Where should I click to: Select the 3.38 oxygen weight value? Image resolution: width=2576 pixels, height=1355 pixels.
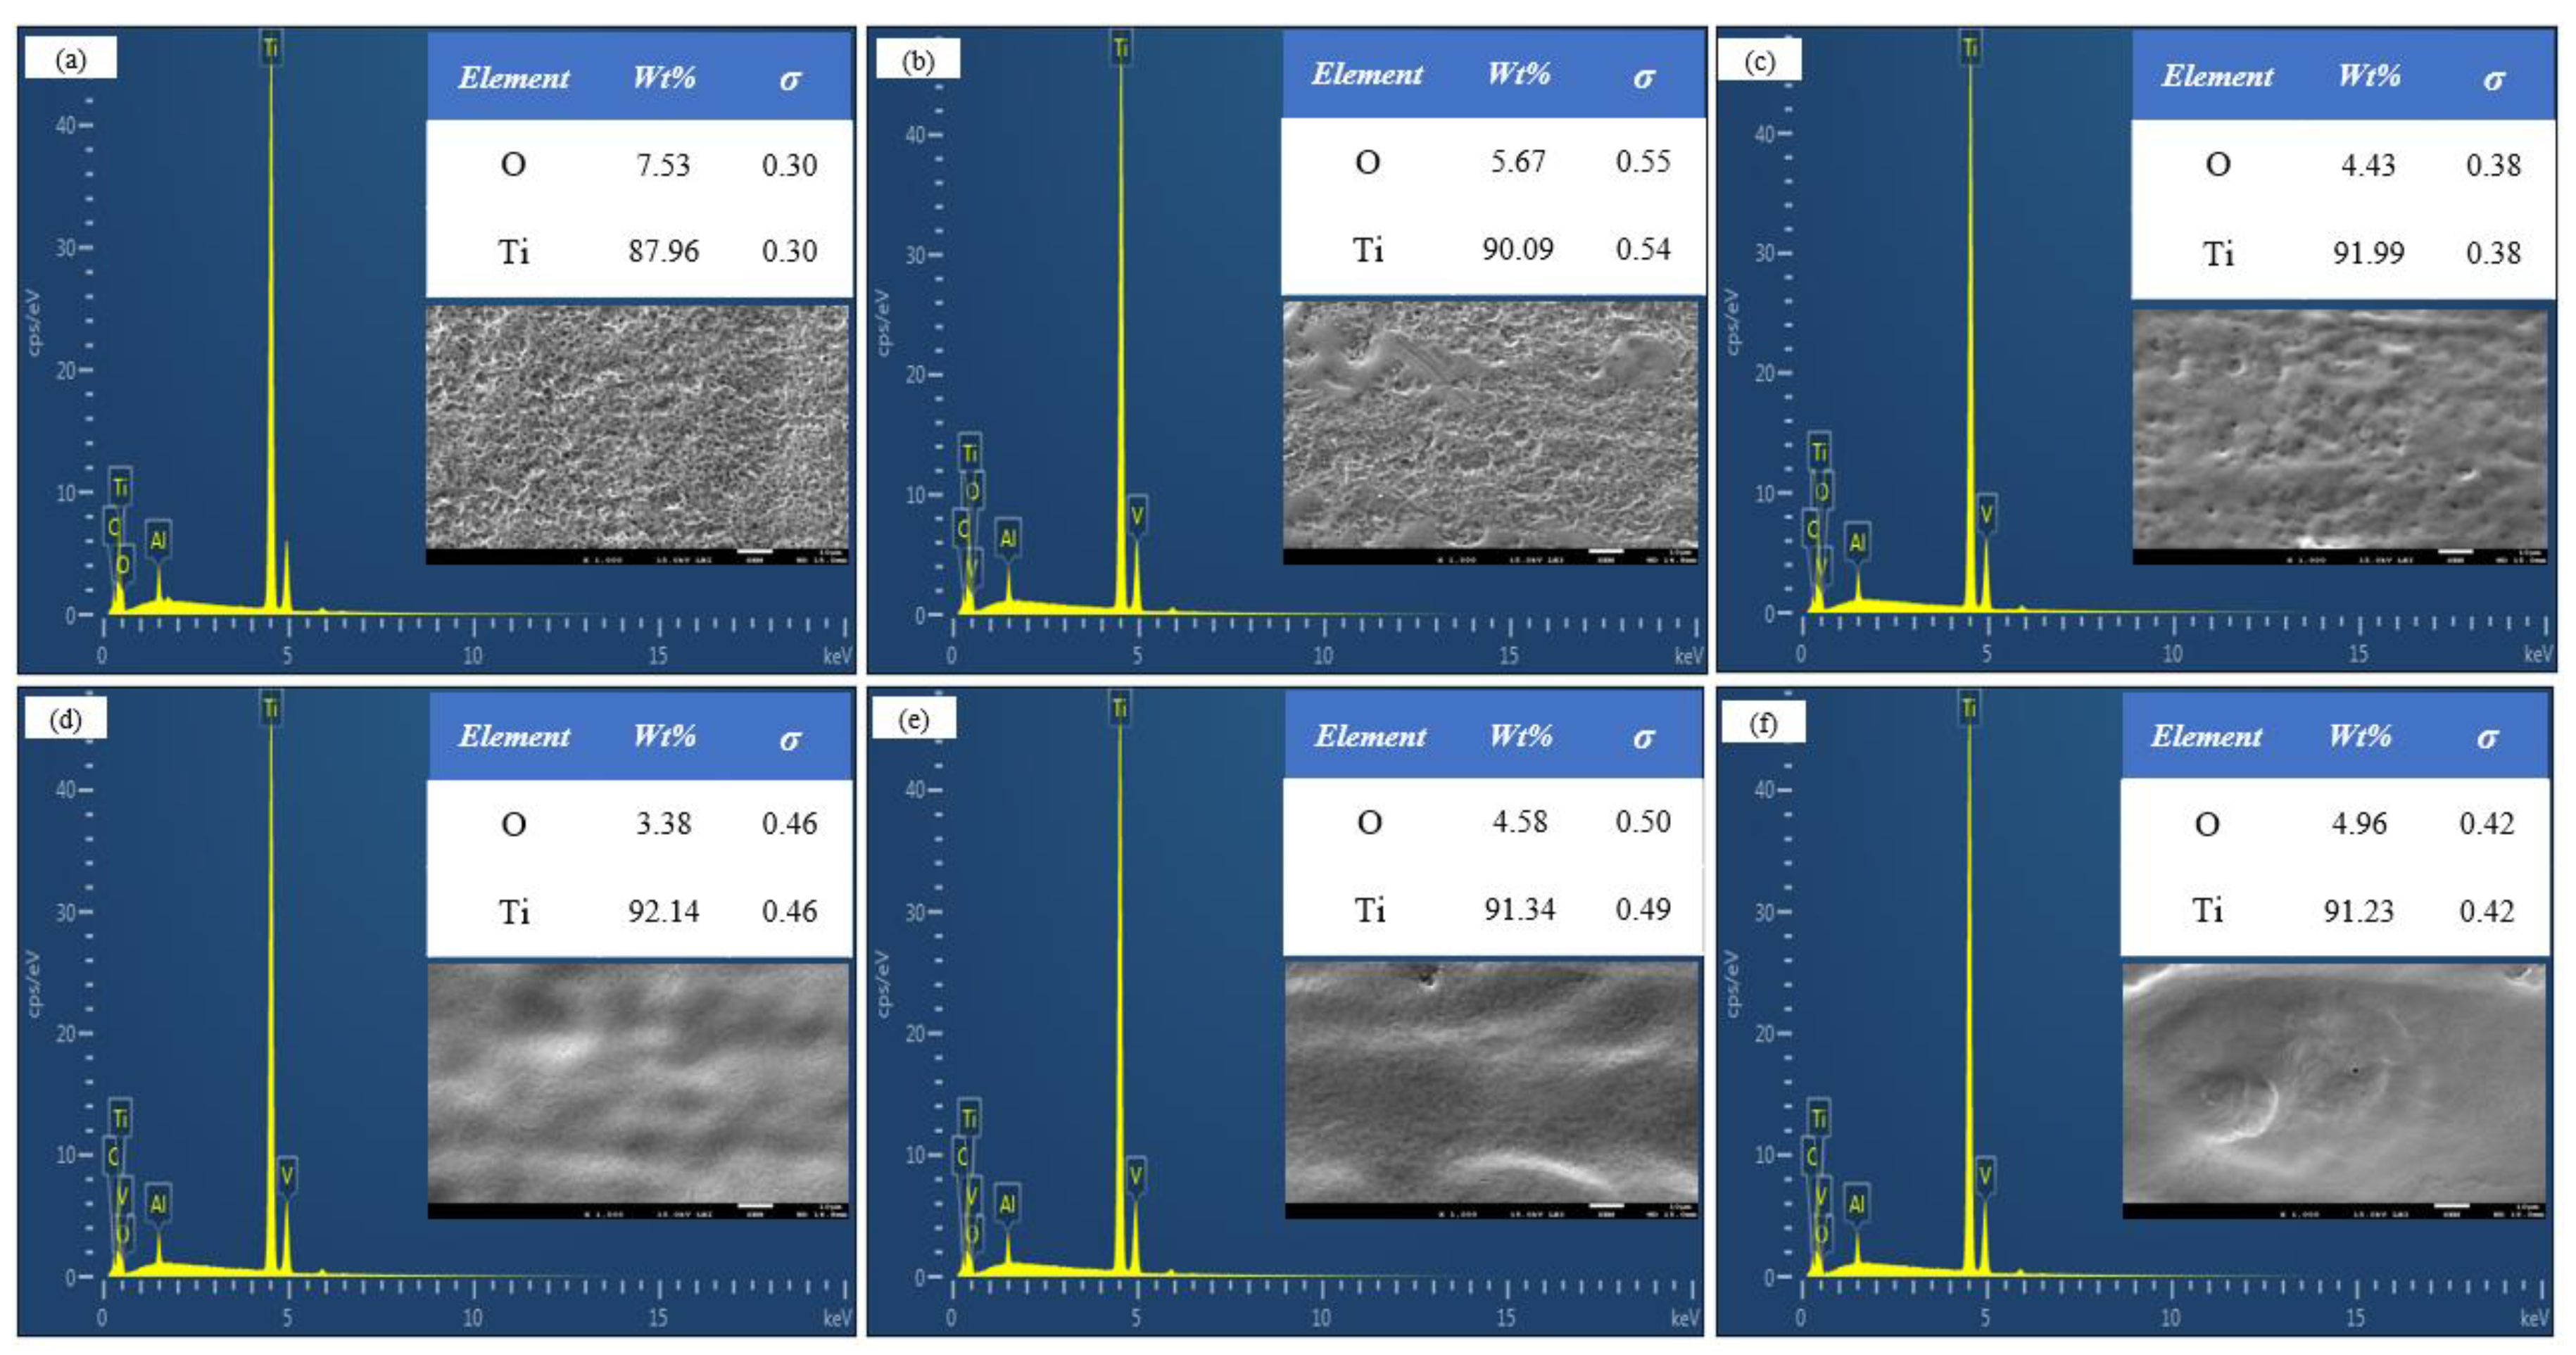pyautogui.click(x=663, y=824)
